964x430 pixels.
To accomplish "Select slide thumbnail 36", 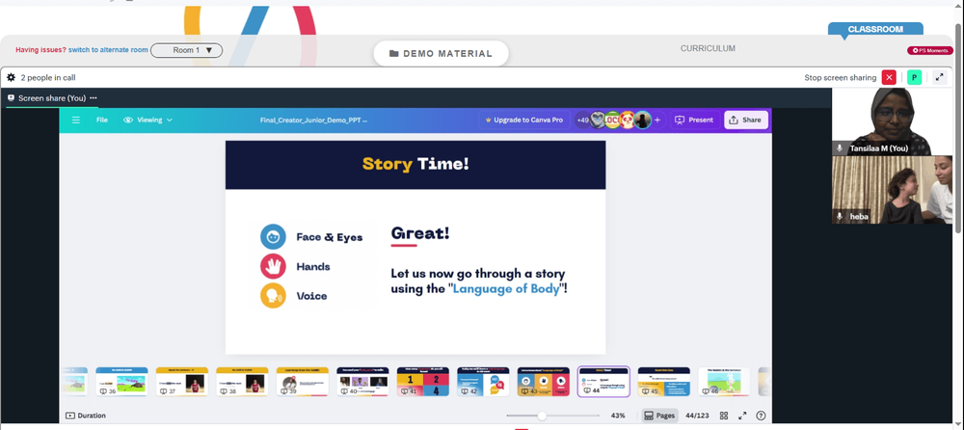I will coord(121,382).
